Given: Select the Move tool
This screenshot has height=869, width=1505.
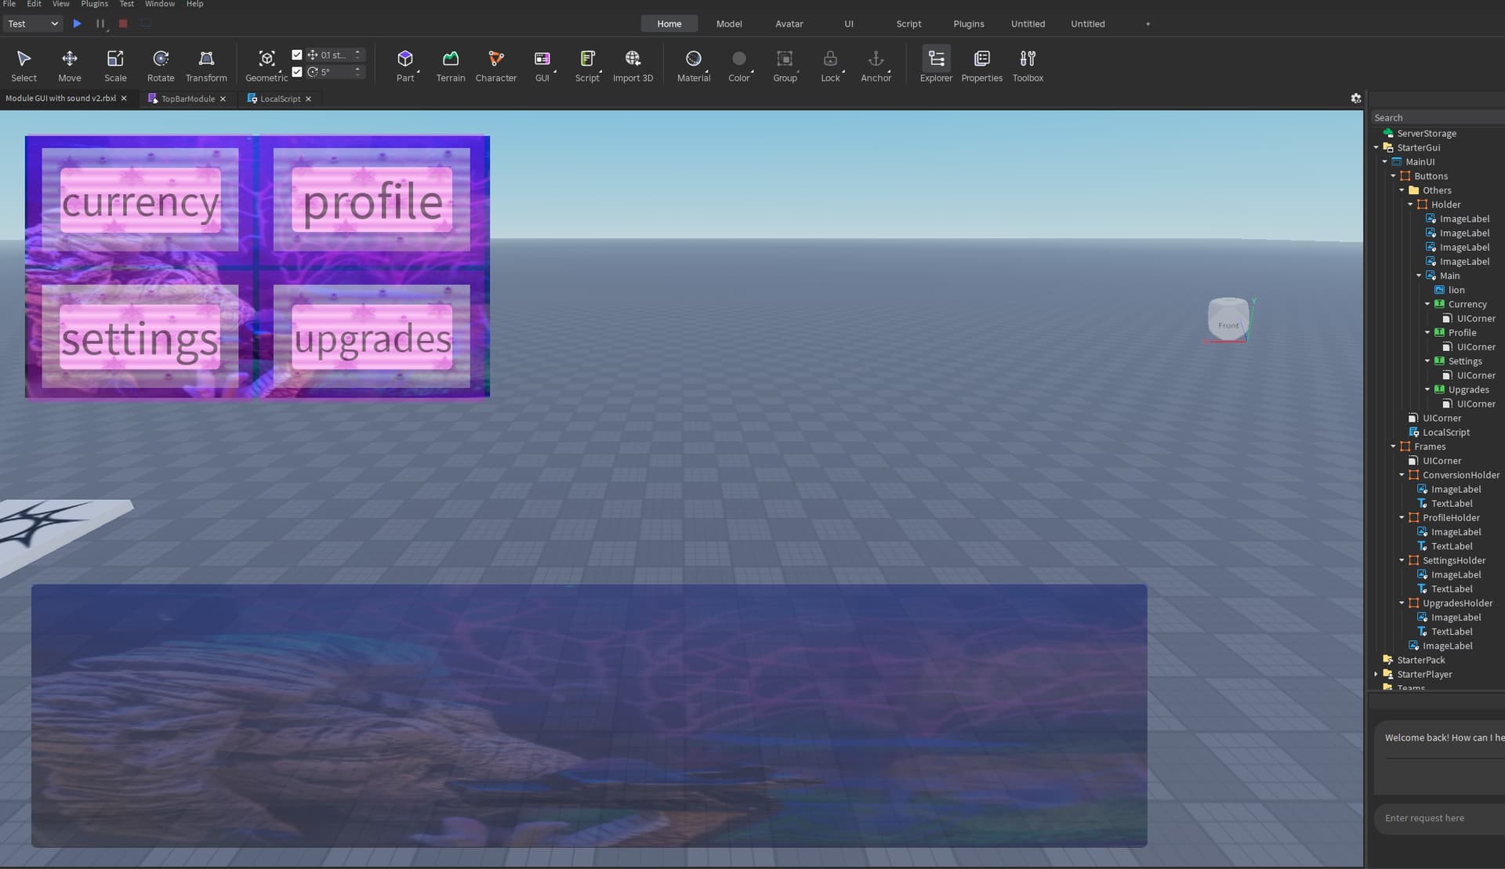Looking at the screenshot, I should tap(69, 64).
